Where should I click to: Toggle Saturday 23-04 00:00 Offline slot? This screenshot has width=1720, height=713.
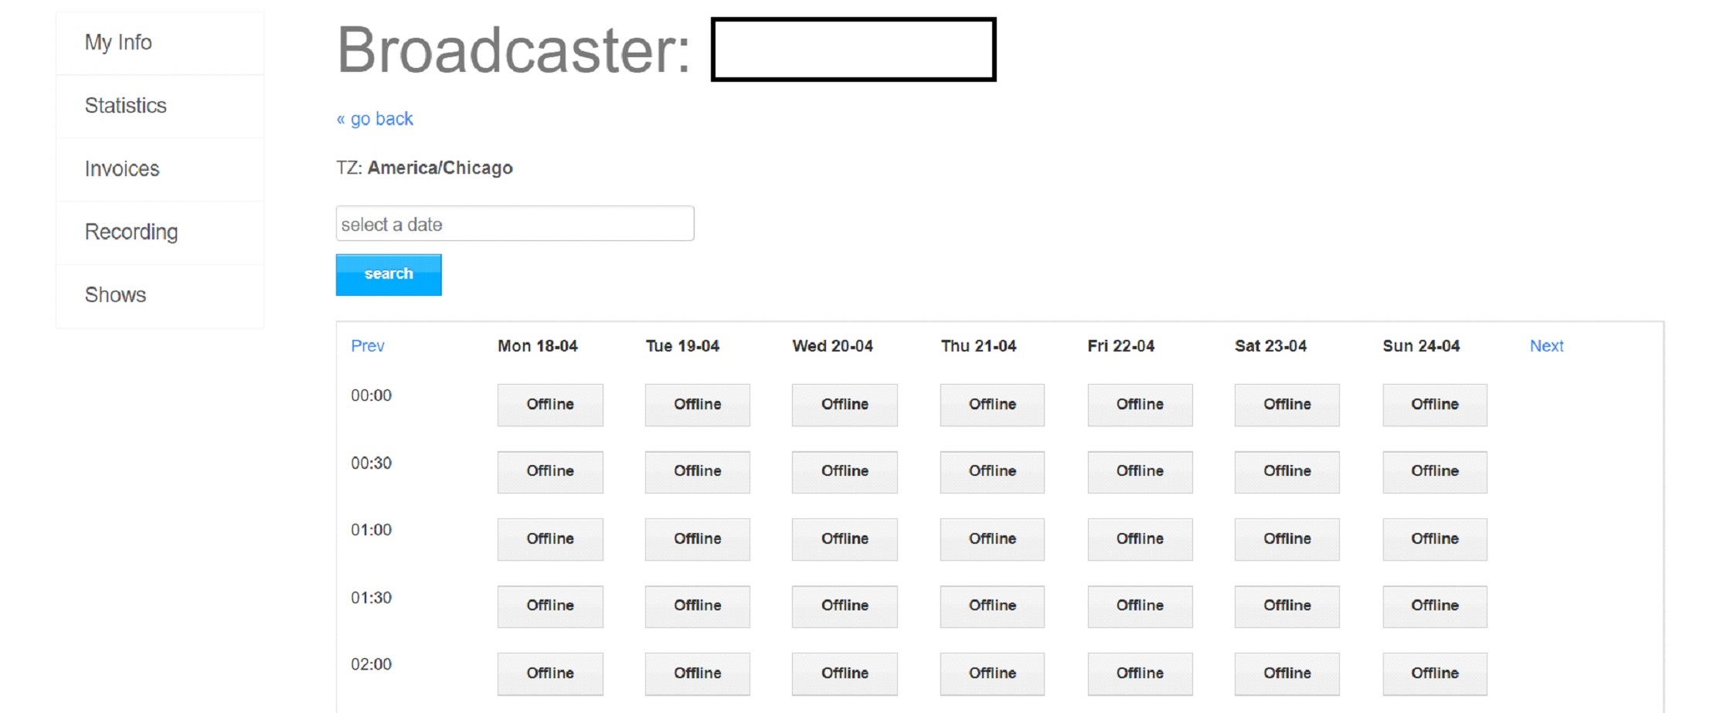pos(1287,405)
